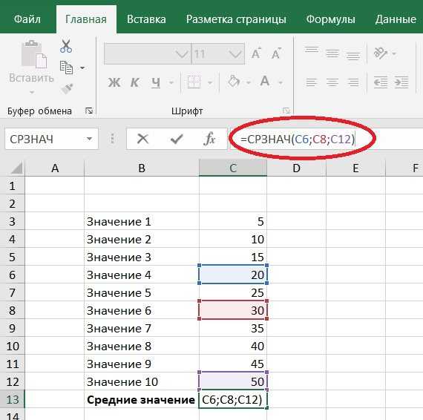Open the font color dropdown arrow
The height and width of the screenshot is (420, 423).
(281, 82)
